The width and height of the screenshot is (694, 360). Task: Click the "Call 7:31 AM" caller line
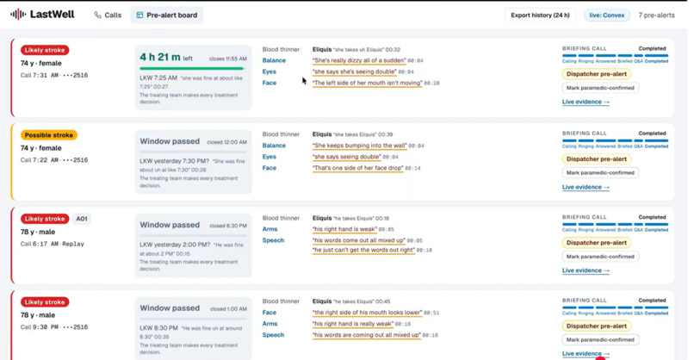coord(54,75)
